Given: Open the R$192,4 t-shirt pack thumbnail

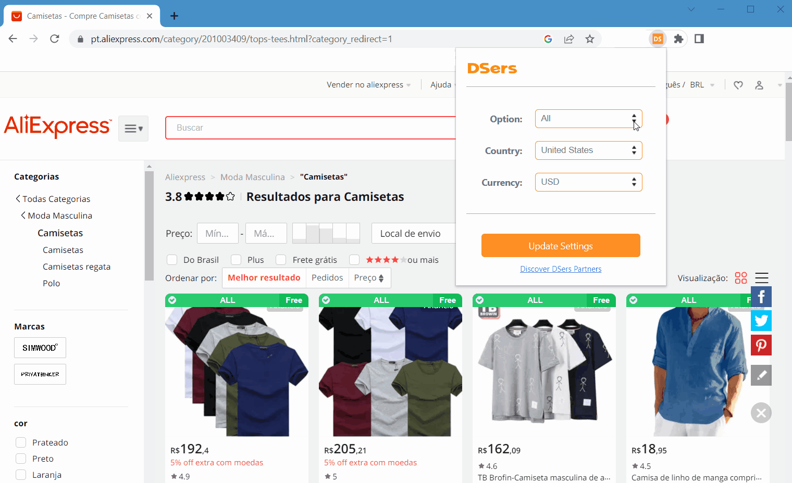Looking at the screenshot, I should pyautogui.click(x=237, y=372).
